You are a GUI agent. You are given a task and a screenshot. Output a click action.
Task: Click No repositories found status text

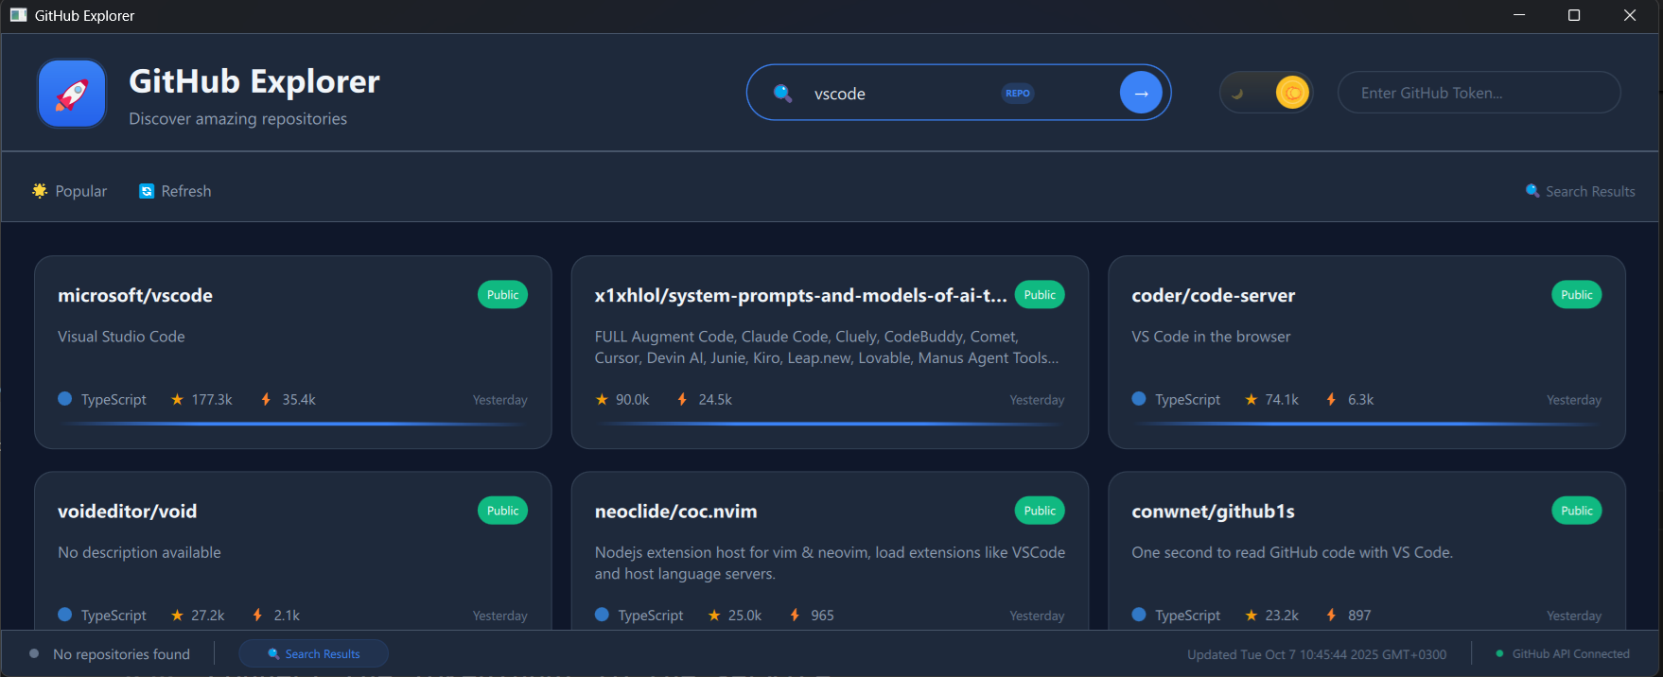coord(121,654)
